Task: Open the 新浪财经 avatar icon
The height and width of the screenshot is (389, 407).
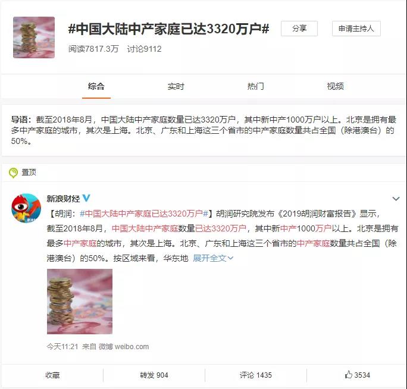Action: [x=26, y=208]
